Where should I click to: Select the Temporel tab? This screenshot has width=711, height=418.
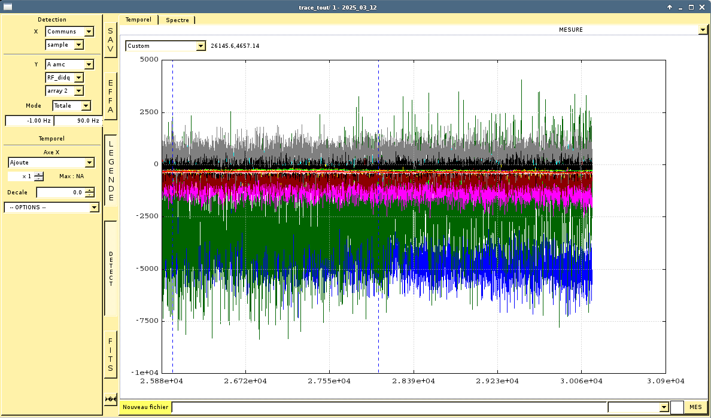point(138,20)
